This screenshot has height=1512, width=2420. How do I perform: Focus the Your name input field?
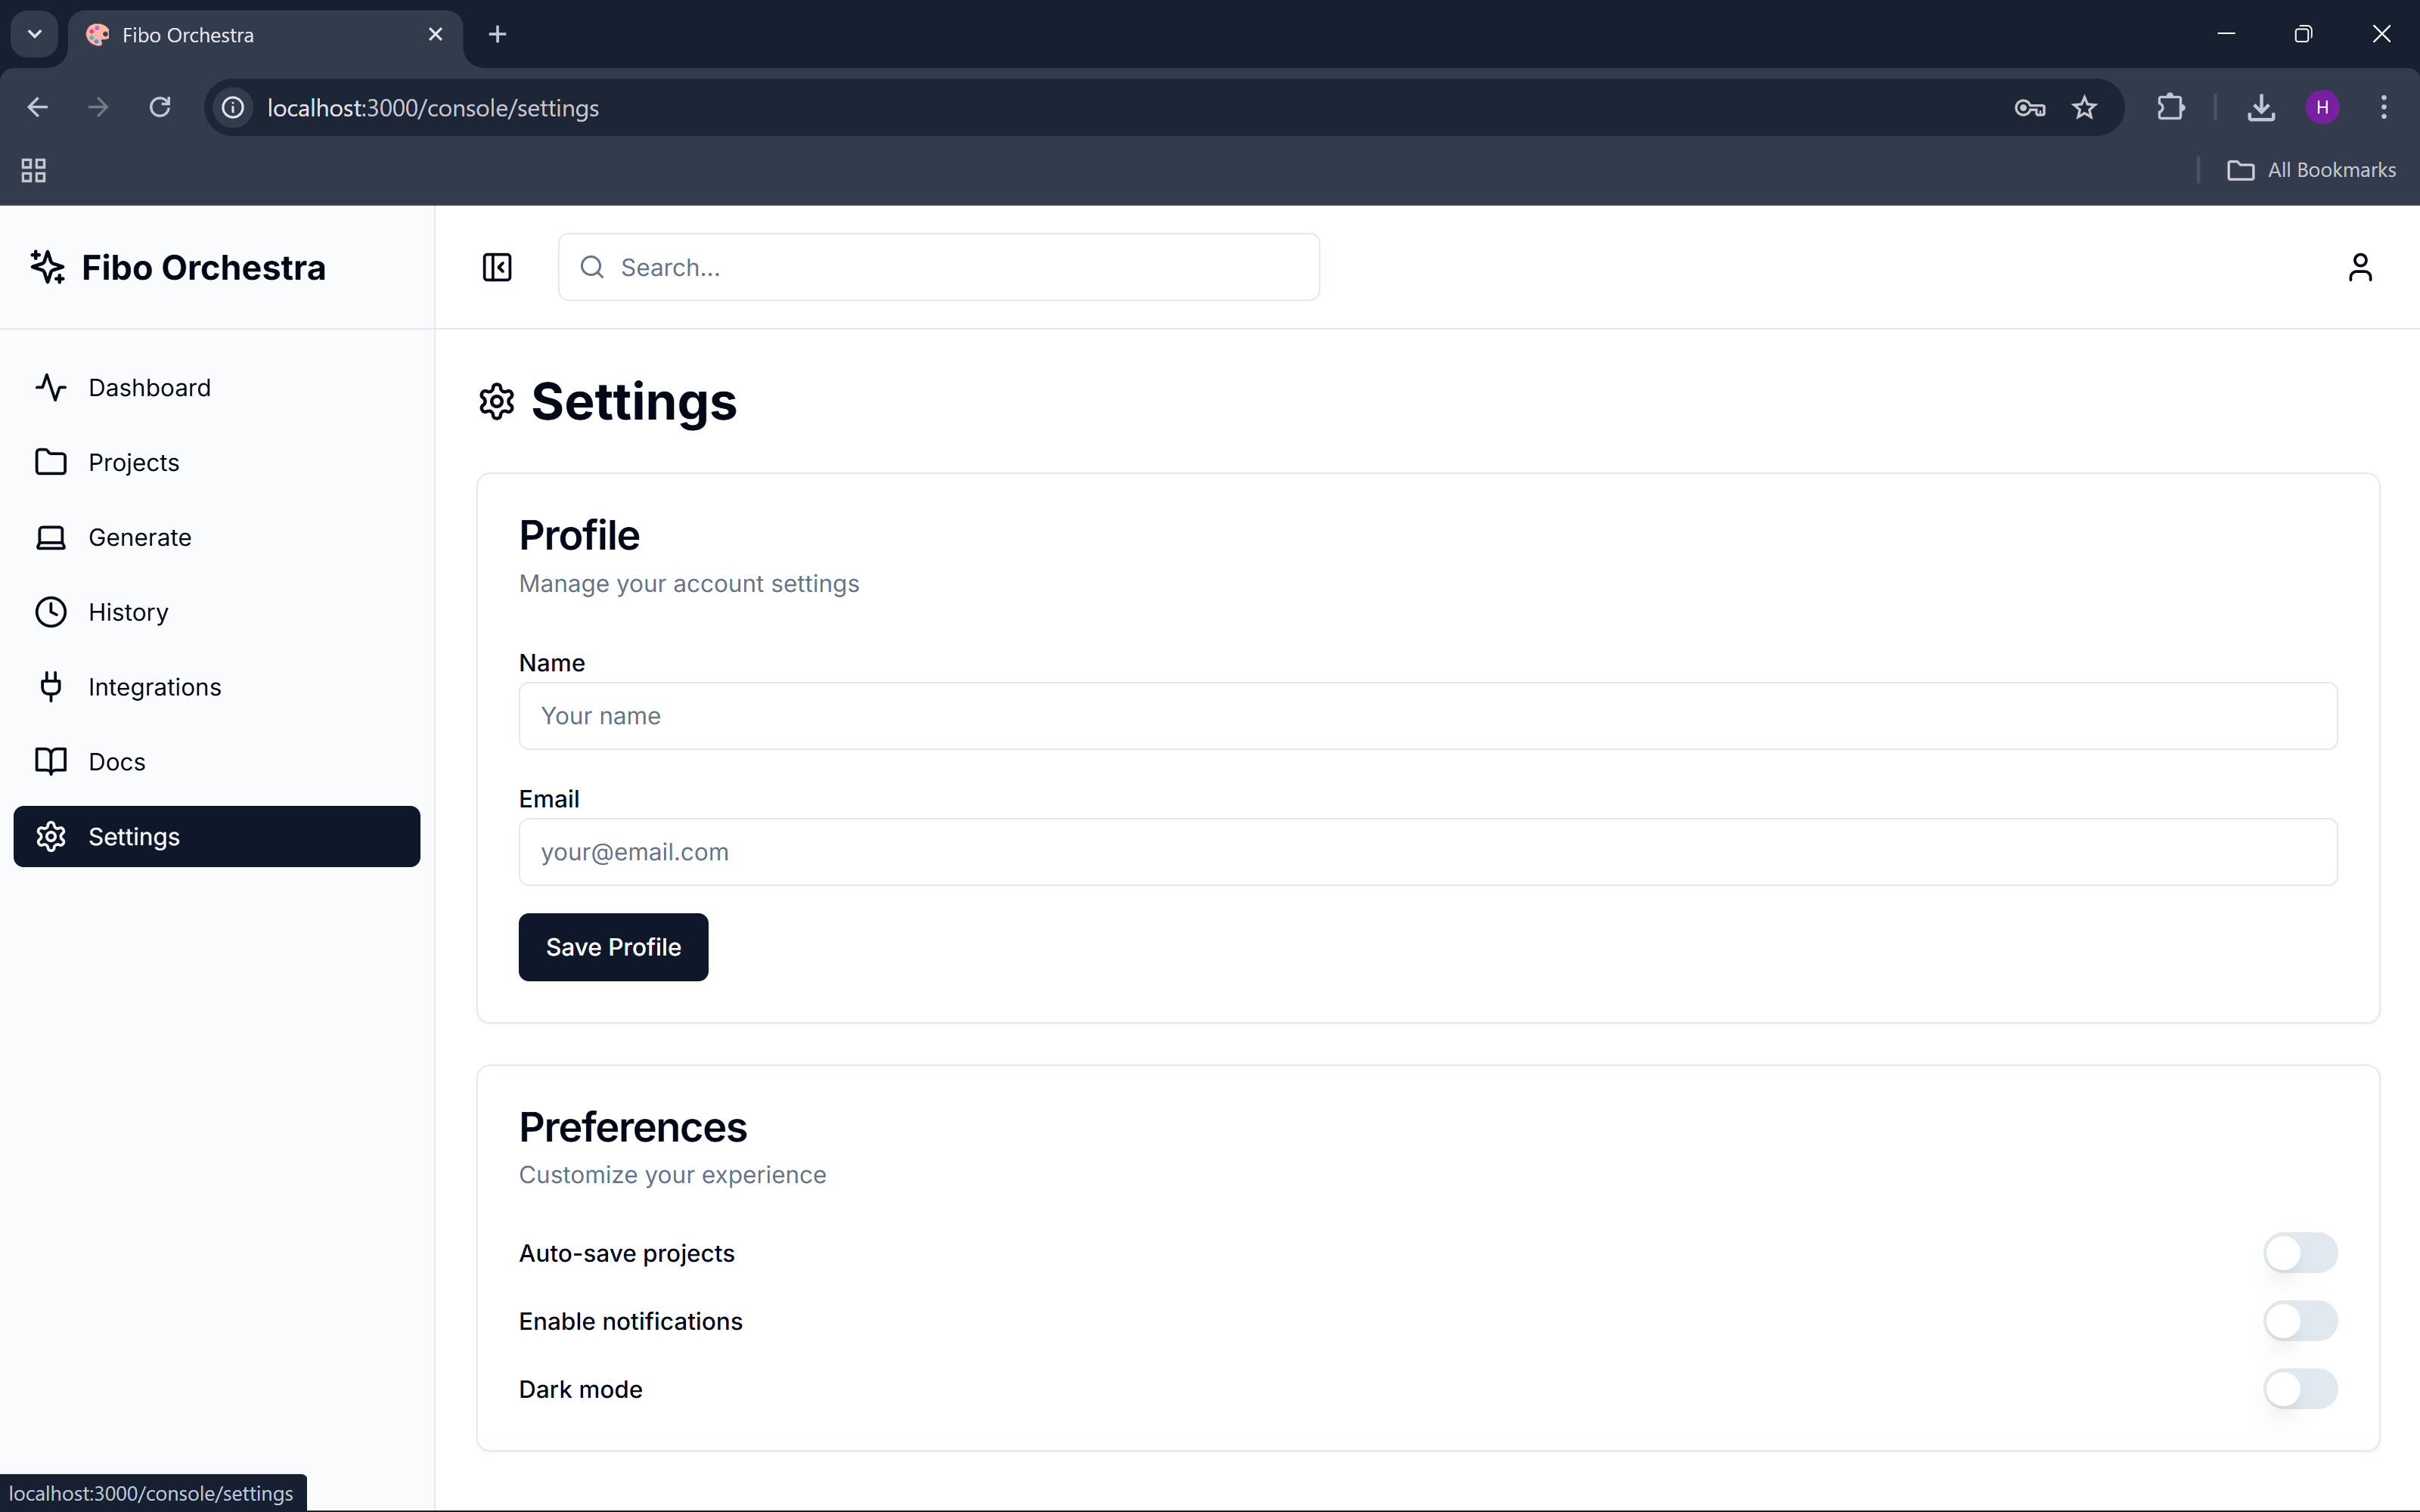pyautogui.click(x=1427, y=716)
